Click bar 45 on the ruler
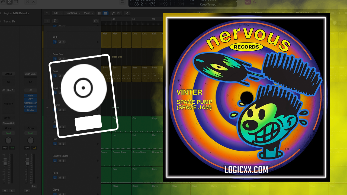347x195 pixels. [x=134, y=19]
